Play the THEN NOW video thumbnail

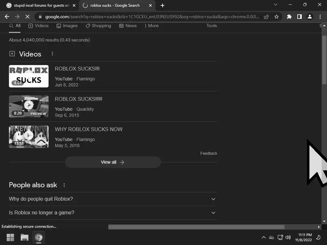29,137
